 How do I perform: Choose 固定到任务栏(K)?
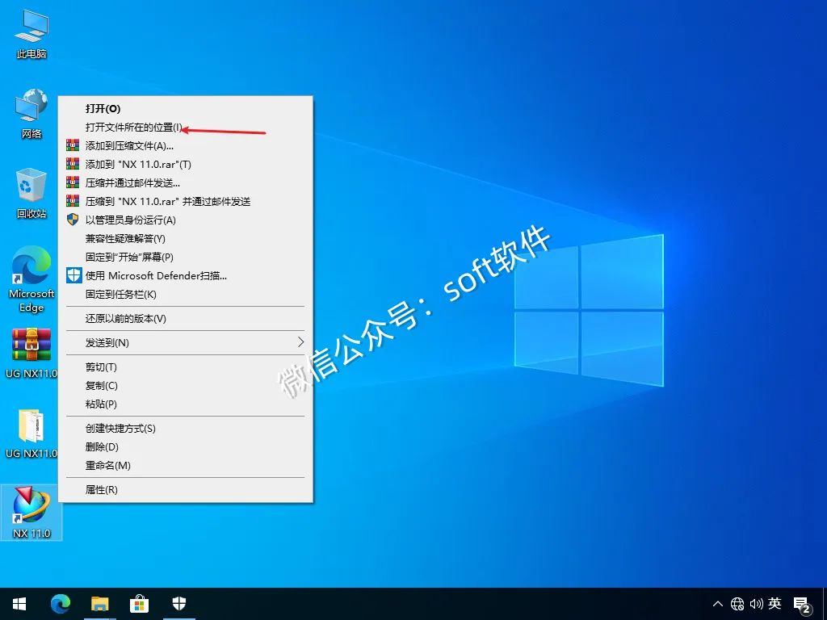(185, 294)
